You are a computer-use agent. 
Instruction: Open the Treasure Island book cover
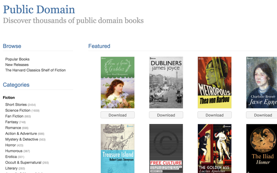point(117,148)
